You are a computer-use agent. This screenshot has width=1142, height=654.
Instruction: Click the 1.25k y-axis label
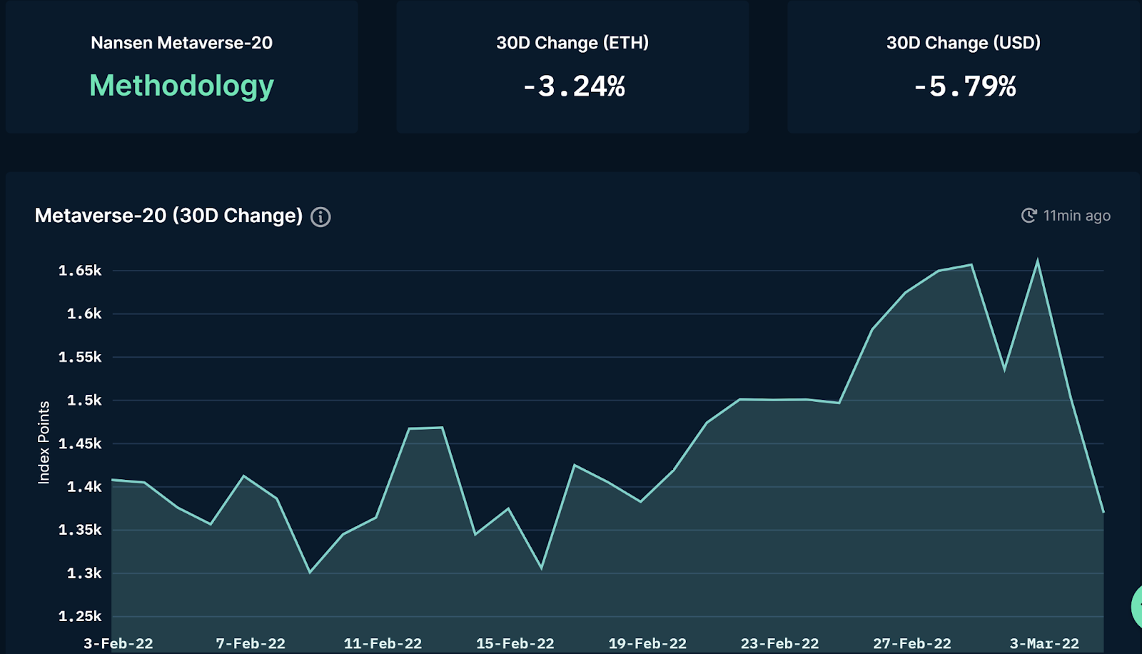[80, 616]
